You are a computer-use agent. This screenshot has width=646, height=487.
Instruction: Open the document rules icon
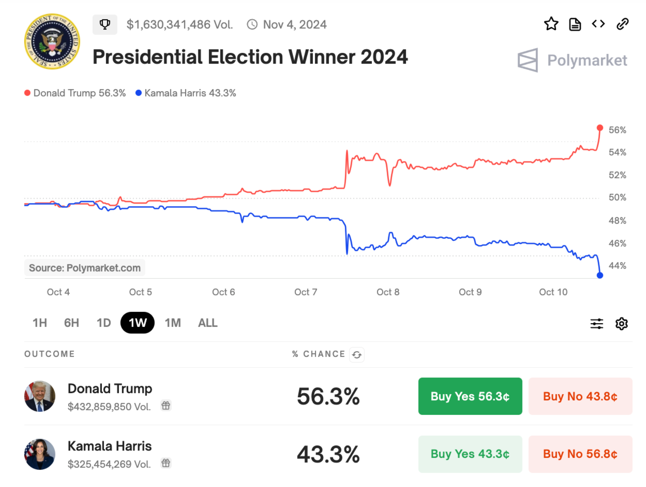point(575,24)
